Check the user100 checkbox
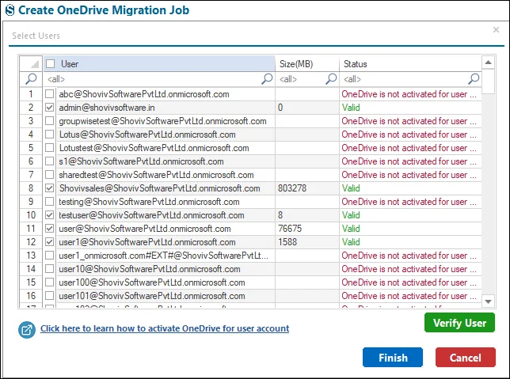 49,282
